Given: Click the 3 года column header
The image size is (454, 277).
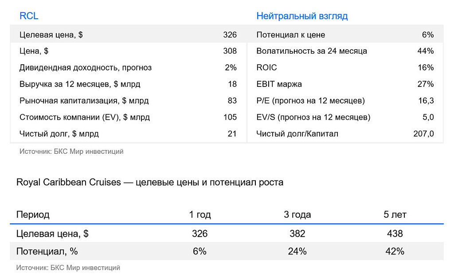Looking at the screenshot, I should pos(297,215).
